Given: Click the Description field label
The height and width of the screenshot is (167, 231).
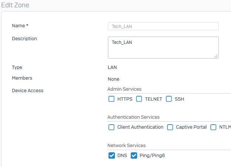Looking at the screenshot, I should pyautogui.click(x=24, y=39).
